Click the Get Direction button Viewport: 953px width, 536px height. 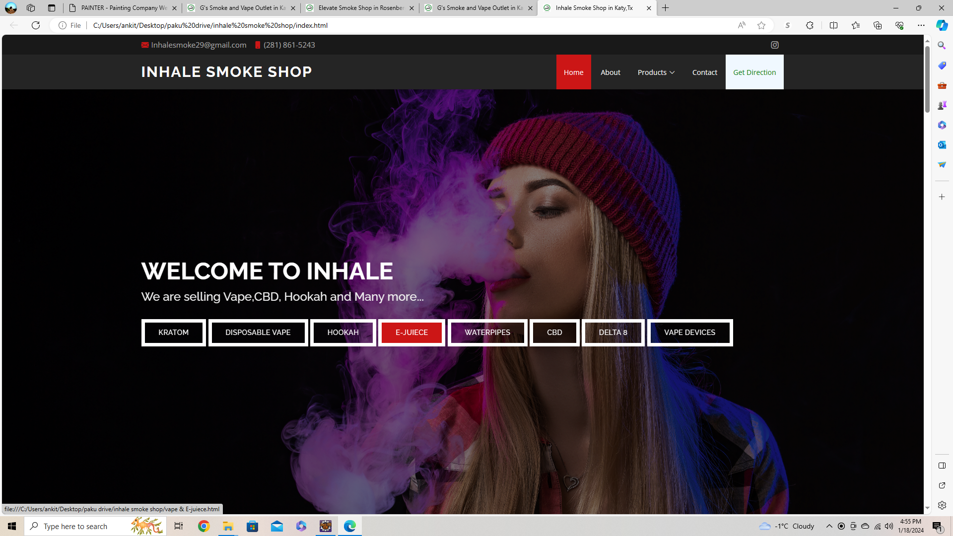(x=754, y=72)
